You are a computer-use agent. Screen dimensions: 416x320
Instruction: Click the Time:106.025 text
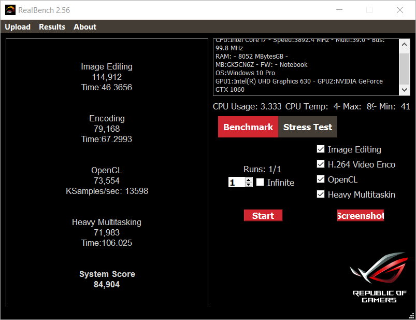pos(107,243)
